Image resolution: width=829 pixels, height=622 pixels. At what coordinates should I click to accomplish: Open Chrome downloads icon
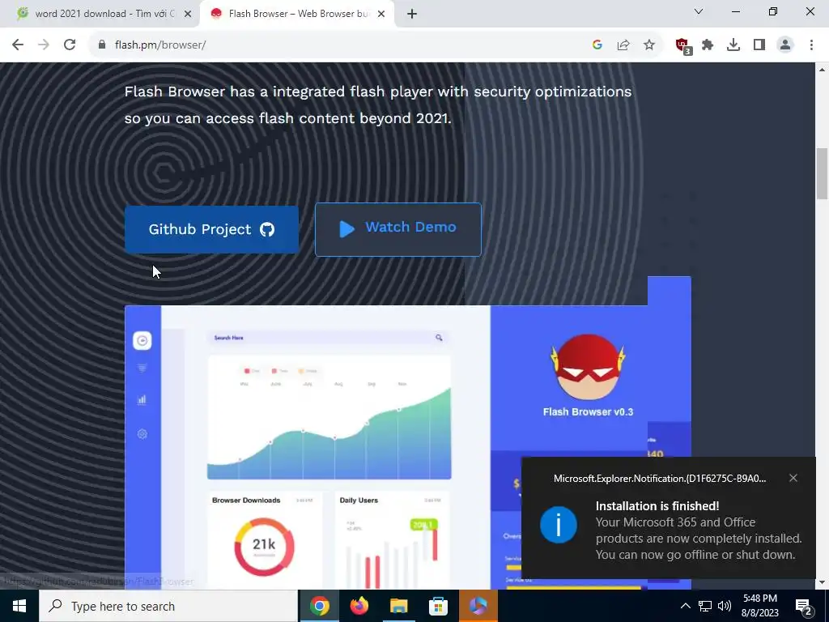733,45
